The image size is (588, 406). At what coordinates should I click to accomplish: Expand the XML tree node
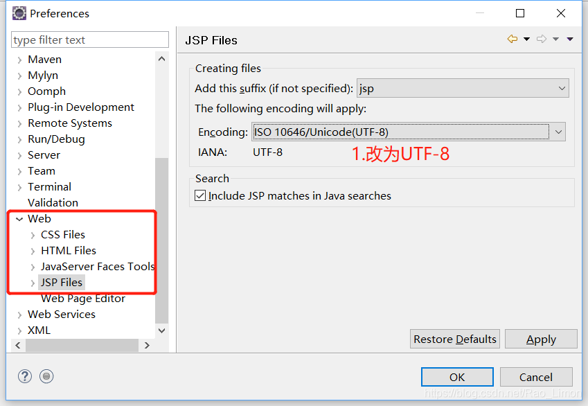tap(19, 331)
